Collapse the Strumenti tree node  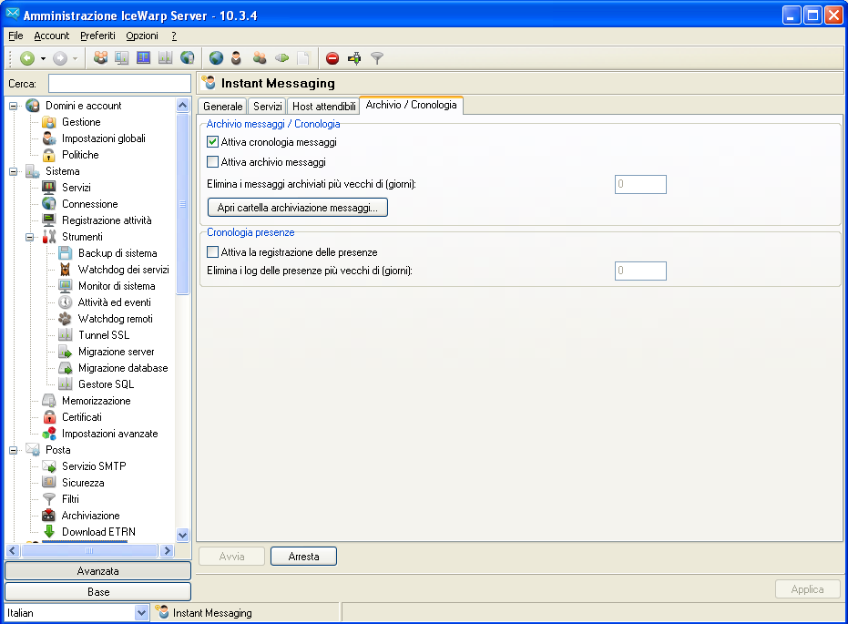tap(30, 237)
